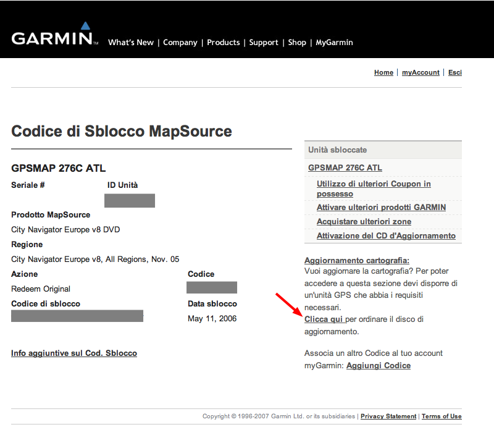Click the City Navigator Europe v8 DVD text
The image size is (494, 435).
click(65, 229)
